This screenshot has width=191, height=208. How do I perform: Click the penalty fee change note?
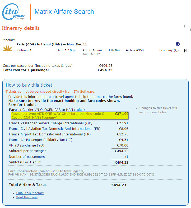coord(158,110)
